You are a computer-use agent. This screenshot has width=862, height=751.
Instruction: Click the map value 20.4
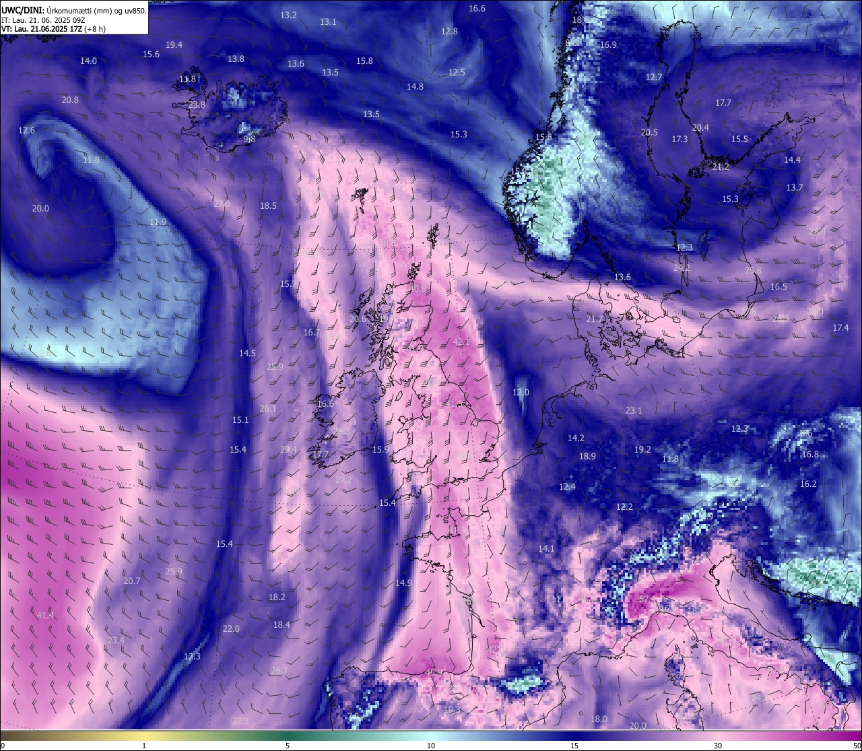[x=700, y=127]
